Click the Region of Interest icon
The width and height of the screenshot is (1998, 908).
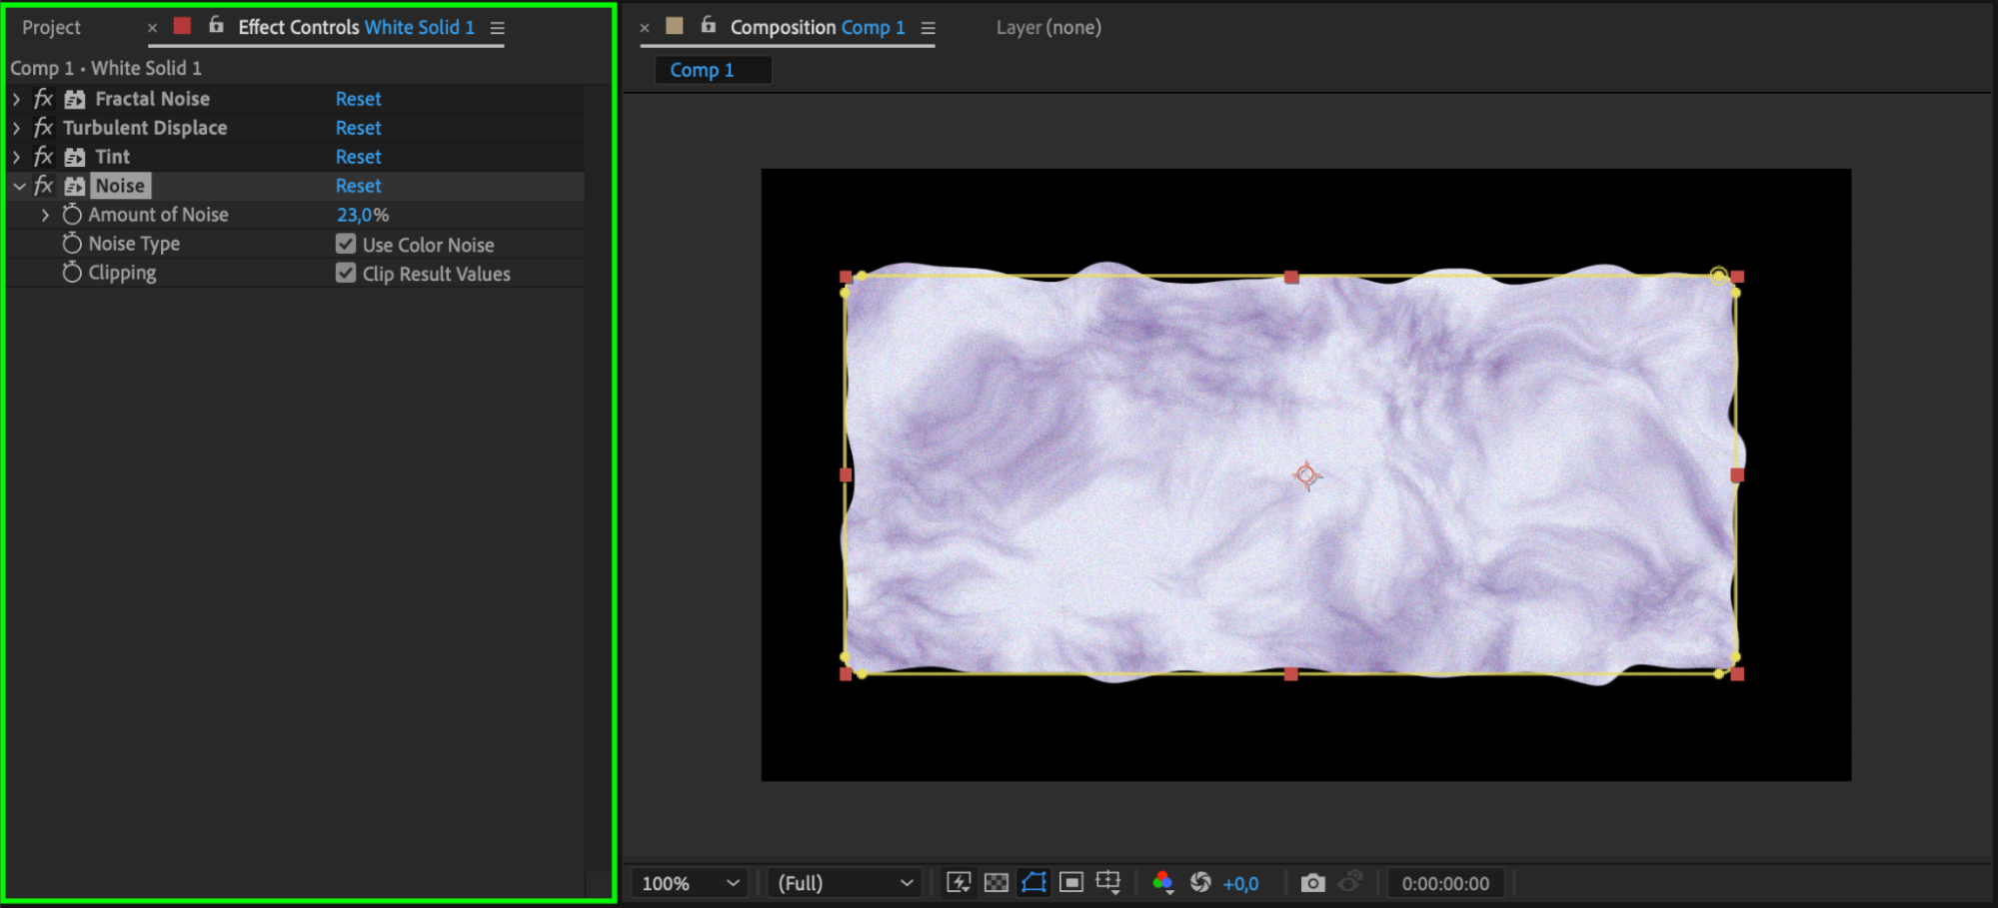(x=1070, y=883)
